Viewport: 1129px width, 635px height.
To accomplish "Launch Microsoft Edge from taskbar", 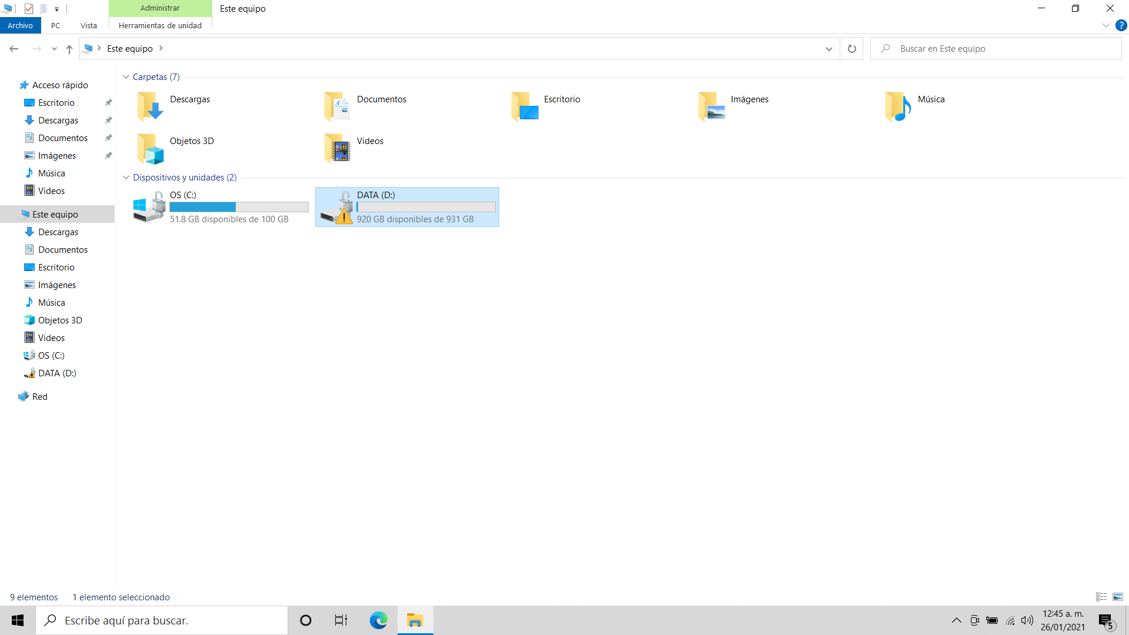I will [379, 620].
